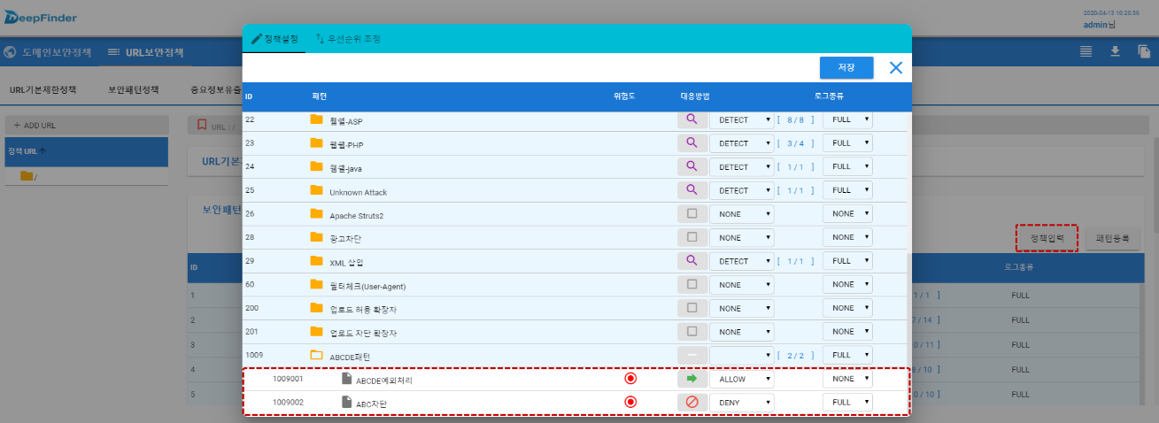This screenshot has width=1159, height=423.
Task: Toggle the checkbox for 업로드 차단 확장자
Action: pos(692,331)
